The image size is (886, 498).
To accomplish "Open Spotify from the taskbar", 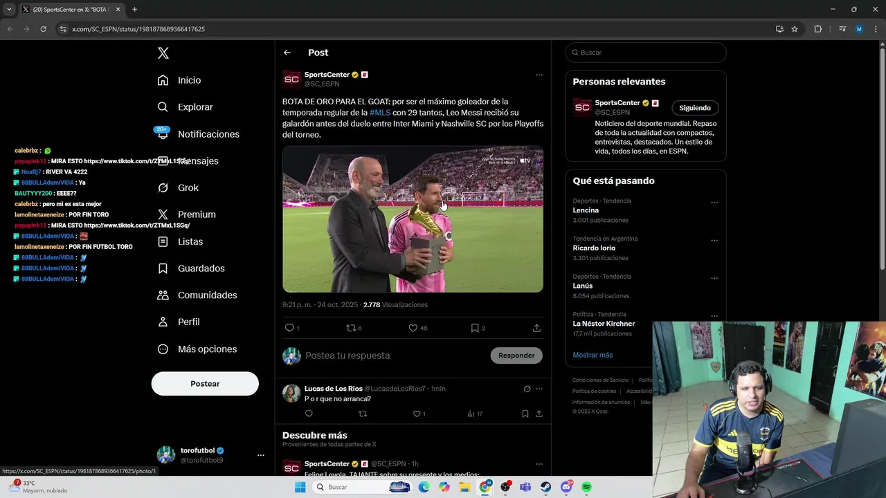I will coord(586,487).
